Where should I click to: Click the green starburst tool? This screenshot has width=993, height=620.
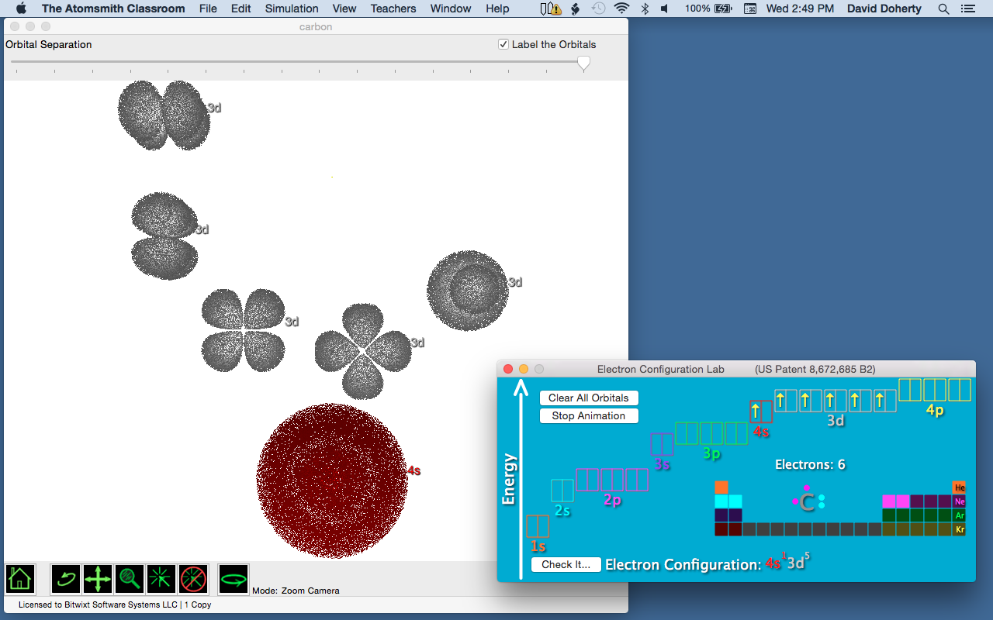click(161, 579)
